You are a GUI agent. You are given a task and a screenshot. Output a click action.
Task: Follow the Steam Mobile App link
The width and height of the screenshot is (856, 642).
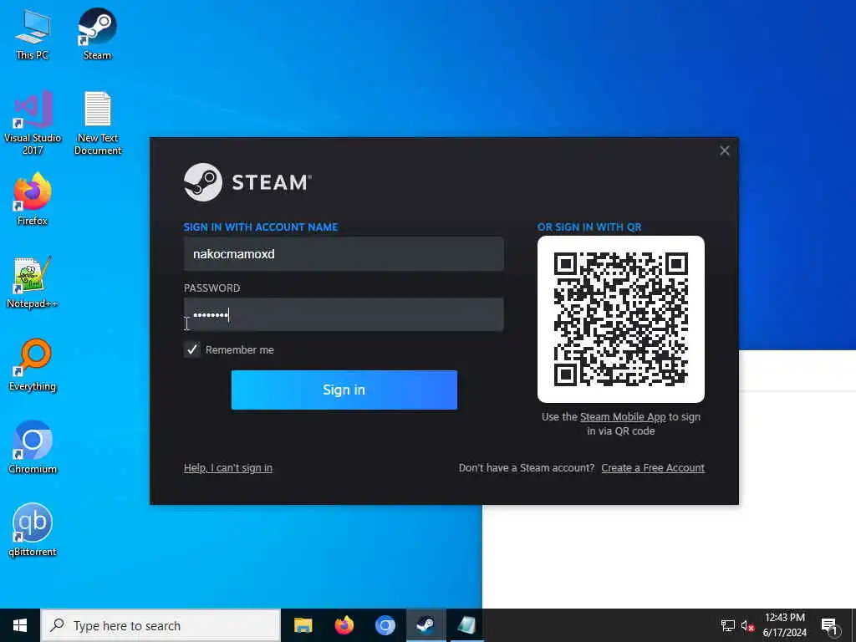coord(623,416)
